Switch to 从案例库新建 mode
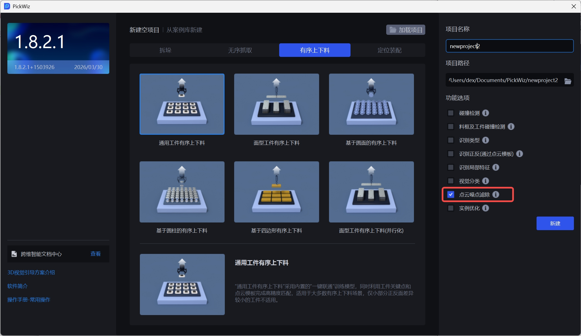Screen dimensions: 581x336 184,30
